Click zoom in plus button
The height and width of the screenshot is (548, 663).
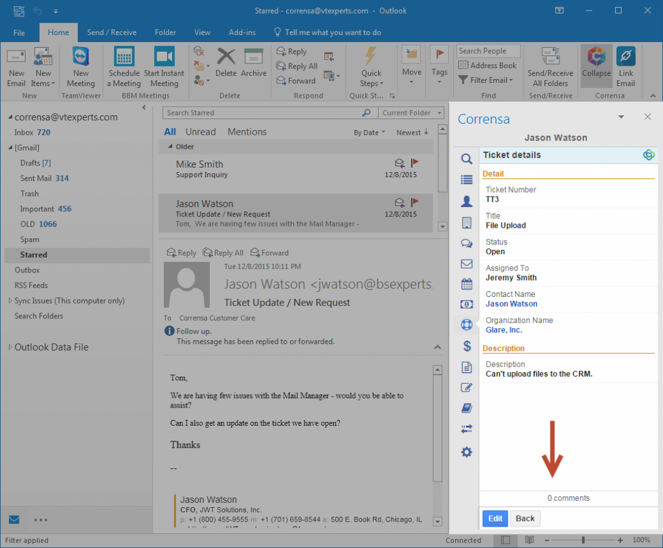click(x=620, y=540)
